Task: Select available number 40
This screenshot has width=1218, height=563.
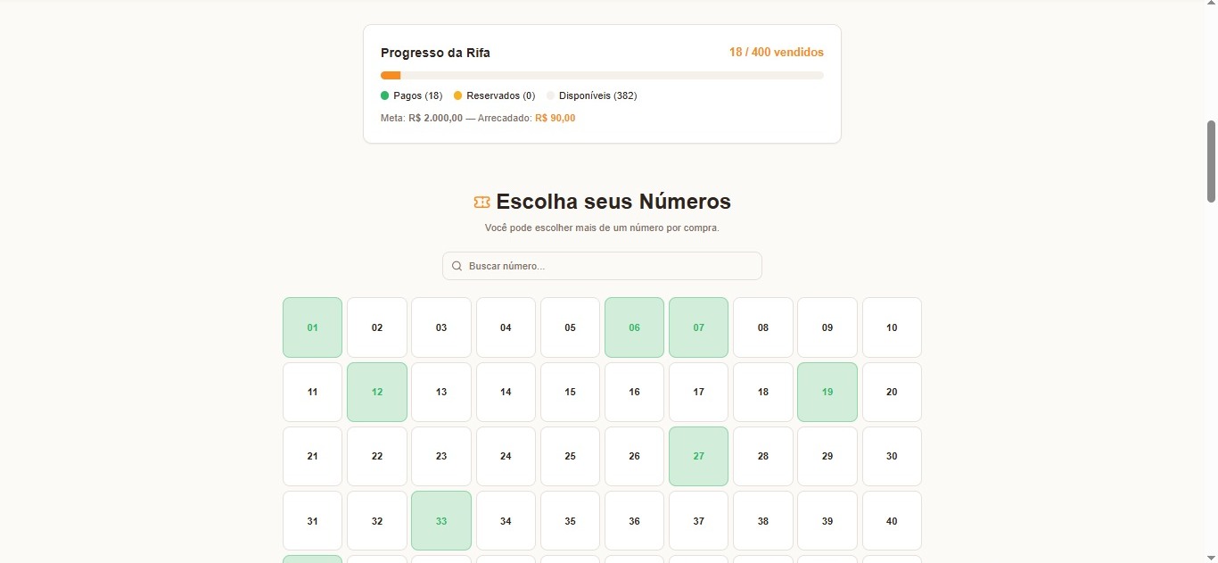Action: tap(892, 520)
